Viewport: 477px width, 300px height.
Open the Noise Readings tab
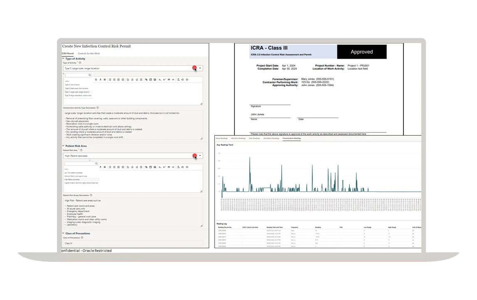[x=221, y=138]
